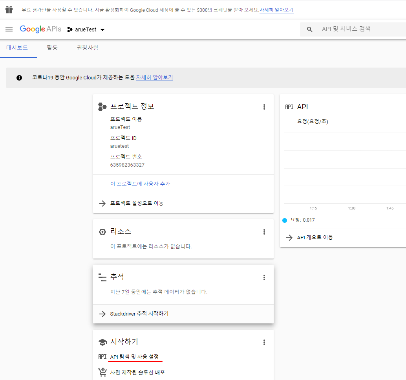Open the 리소스 card more options menu

264,232
